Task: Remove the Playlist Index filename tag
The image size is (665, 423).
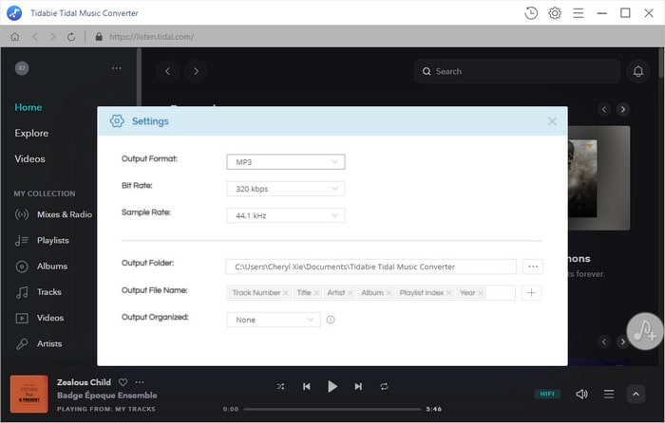Action: click(x=448, y=293)
